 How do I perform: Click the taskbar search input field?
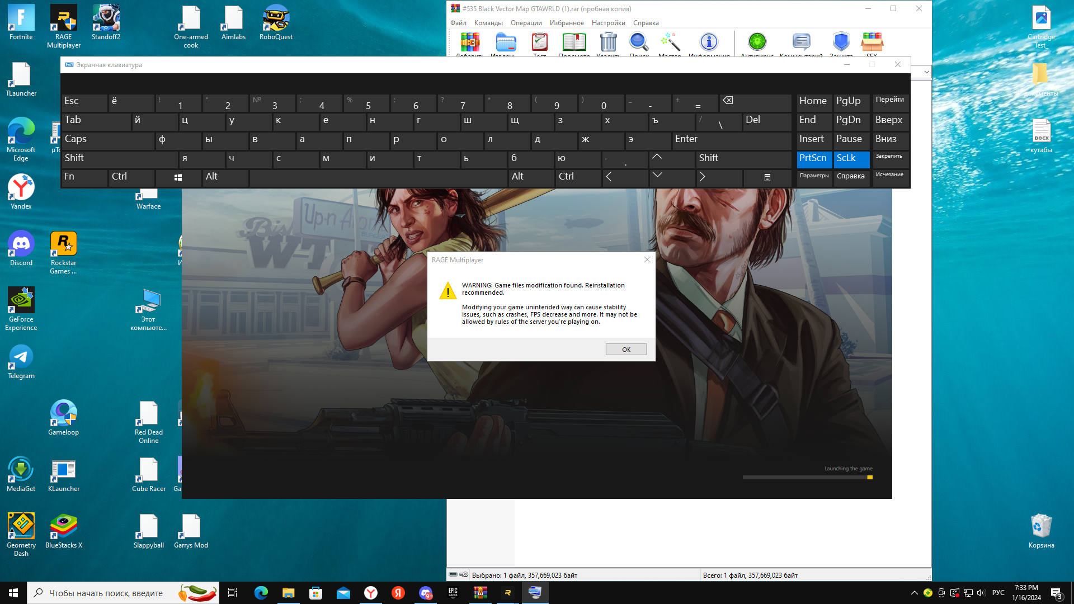123,593
